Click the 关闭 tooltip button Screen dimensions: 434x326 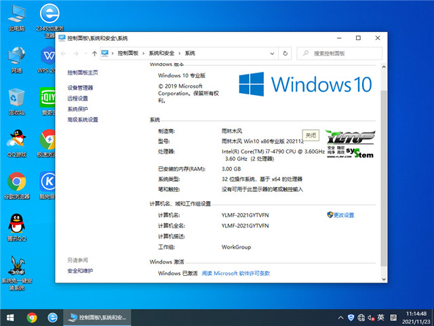[311, 135]
